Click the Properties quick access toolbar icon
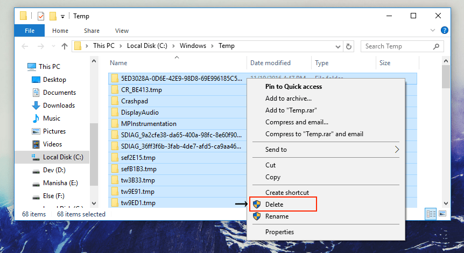Screen dimensions: 464x253 tap(41, 16)
